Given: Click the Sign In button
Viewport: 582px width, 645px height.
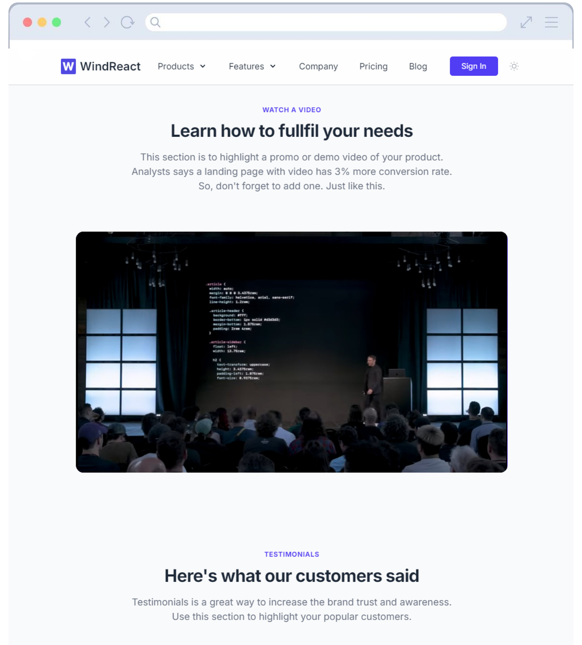Looking at the screenshot, I should (473, 66).
